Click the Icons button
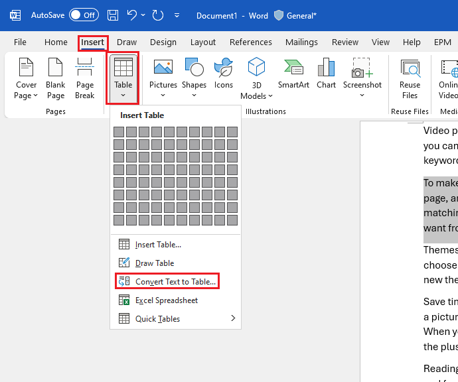Image resolution: width=458 pixels, height=382 pixels. pyautogui.click(x=224, y=73)
